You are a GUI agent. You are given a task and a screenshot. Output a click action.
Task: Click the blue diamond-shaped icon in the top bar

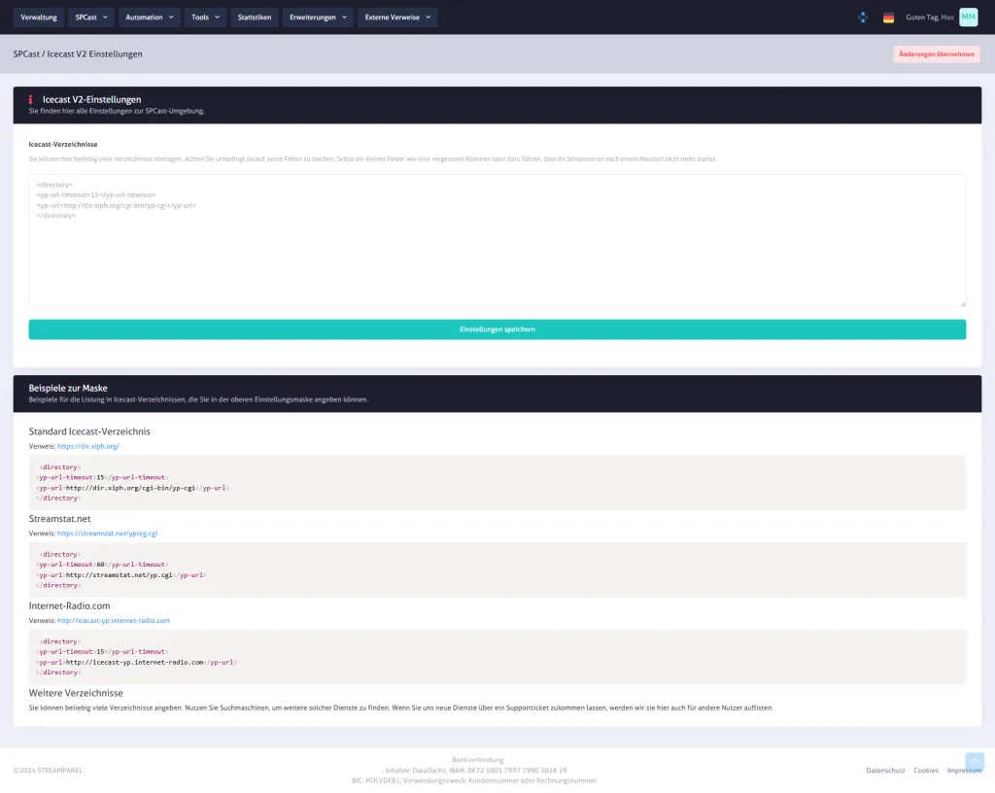click(x=863, y=17)
